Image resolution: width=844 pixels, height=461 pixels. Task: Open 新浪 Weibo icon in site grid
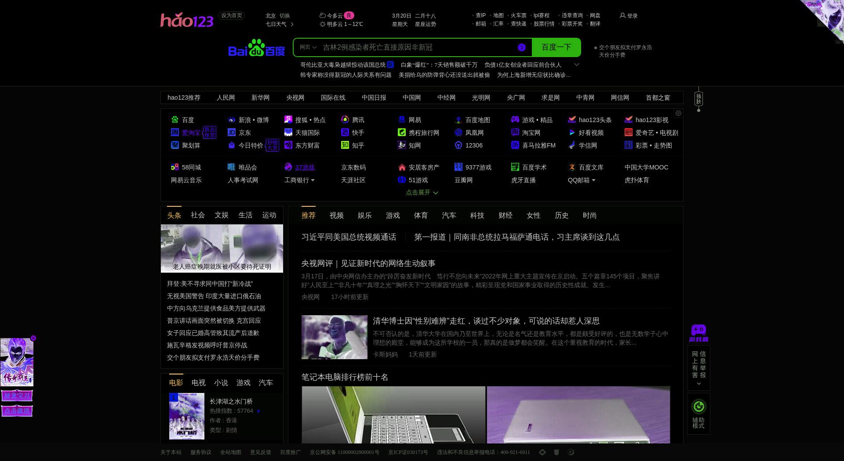click(231, 120)
